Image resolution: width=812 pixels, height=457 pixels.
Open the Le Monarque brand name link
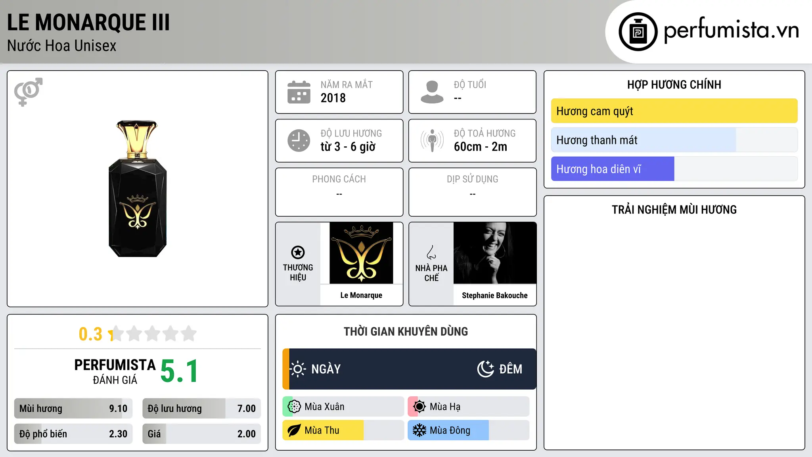[361, 295]
